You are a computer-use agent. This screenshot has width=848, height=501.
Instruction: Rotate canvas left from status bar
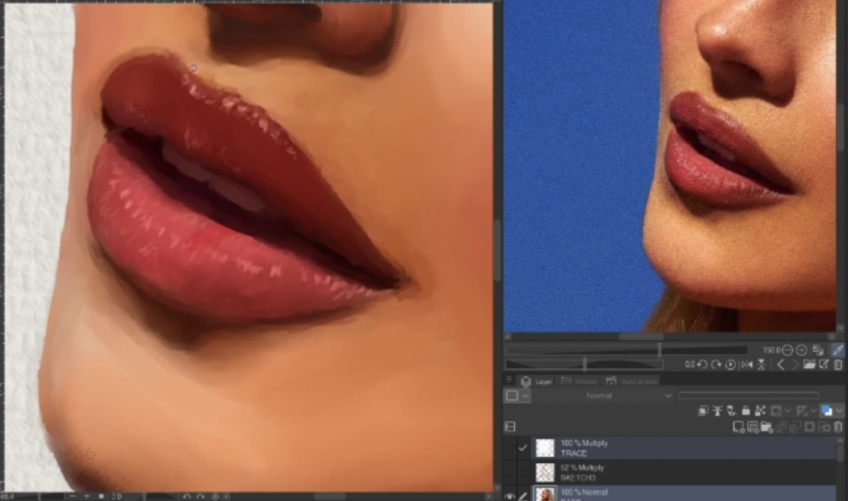click(x=186, y=496)
